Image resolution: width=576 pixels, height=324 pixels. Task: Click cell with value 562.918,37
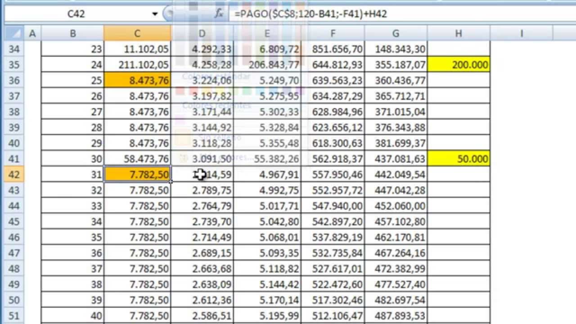point(333,159)
